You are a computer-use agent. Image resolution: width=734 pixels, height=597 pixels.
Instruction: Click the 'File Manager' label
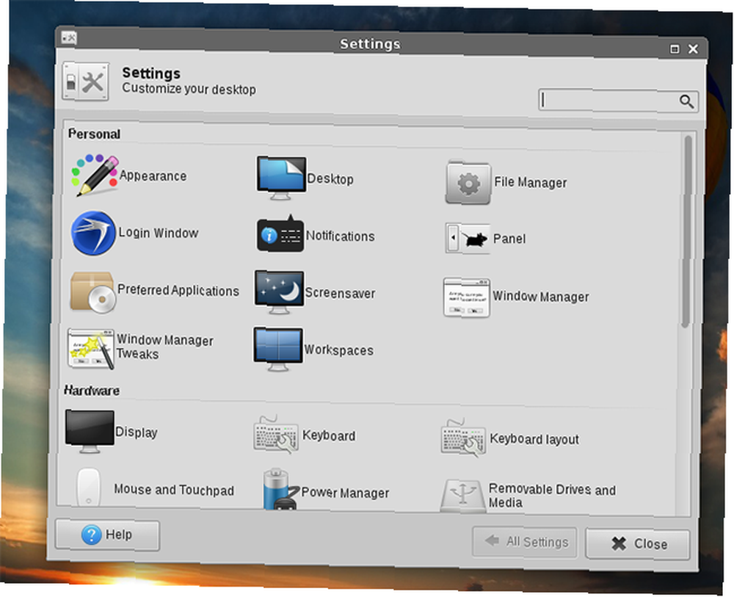531,182
